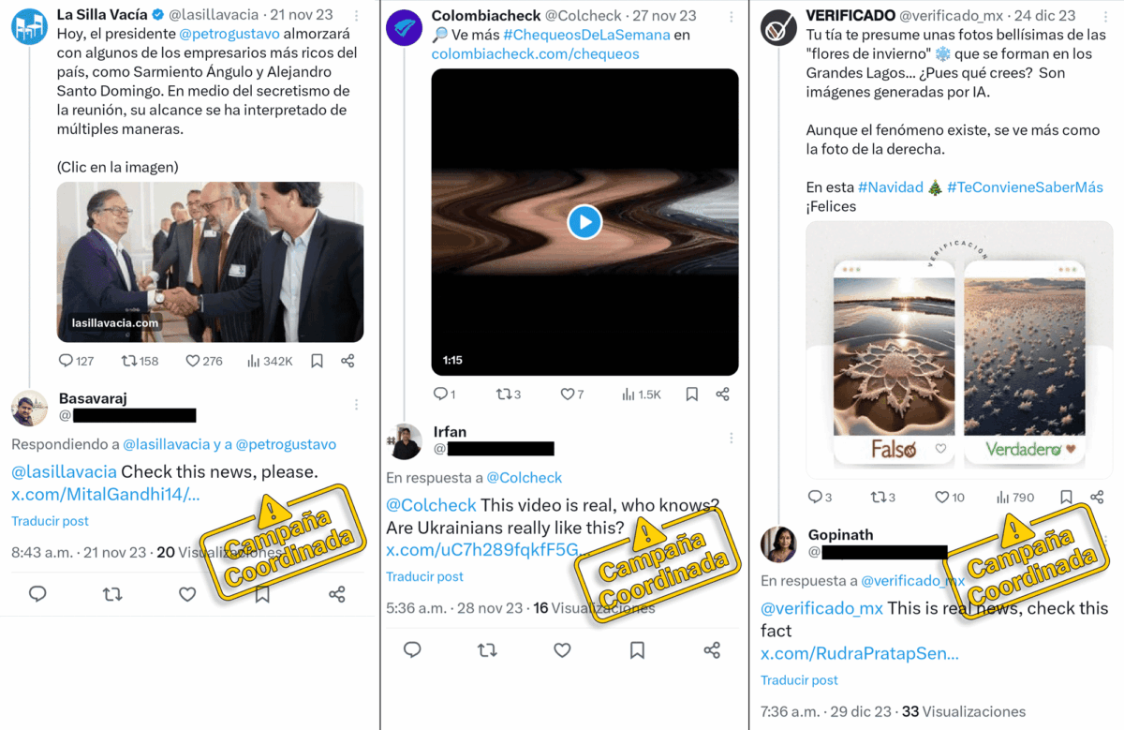Play the Colombiacheck video
The height and width of the screenshot is (730, 1124).
pos(584,222)
